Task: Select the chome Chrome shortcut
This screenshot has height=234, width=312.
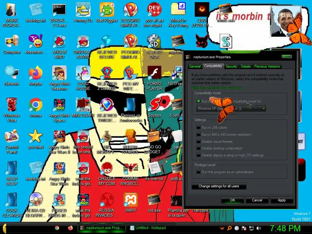Action: point(36,108)
